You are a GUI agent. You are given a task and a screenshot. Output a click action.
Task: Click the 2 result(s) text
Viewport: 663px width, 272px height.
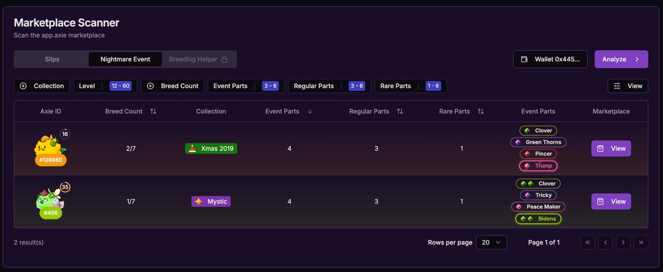coord(29,242)
